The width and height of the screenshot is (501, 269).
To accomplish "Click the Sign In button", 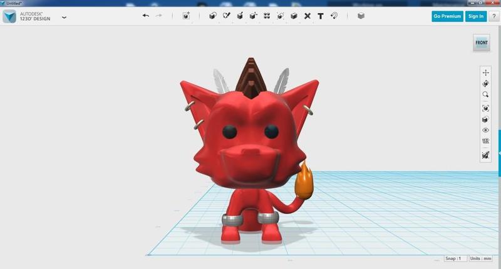I will [x=476, y=16].
